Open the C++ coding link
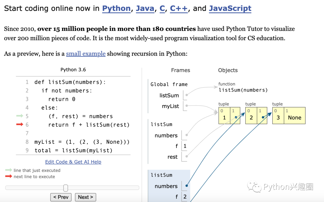The image size is (324, 202). point(179,8)
